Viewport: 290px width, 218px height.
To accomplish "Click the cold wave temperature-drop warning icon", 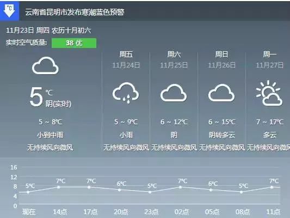I will pos(9,10).
